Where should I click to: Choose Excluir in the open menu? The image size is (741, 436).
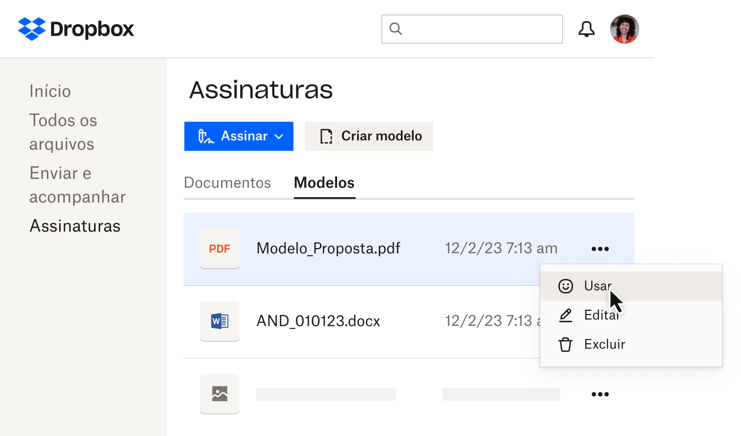coord(604,344)
